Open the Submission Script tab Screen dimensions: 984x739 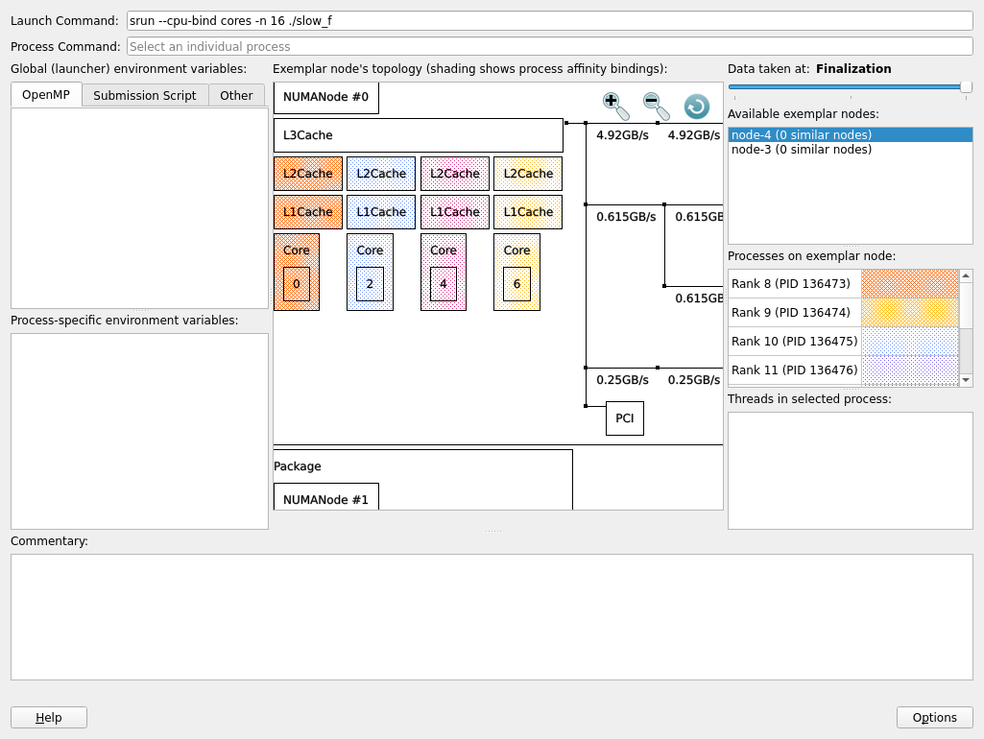click(x=145, y=95)
